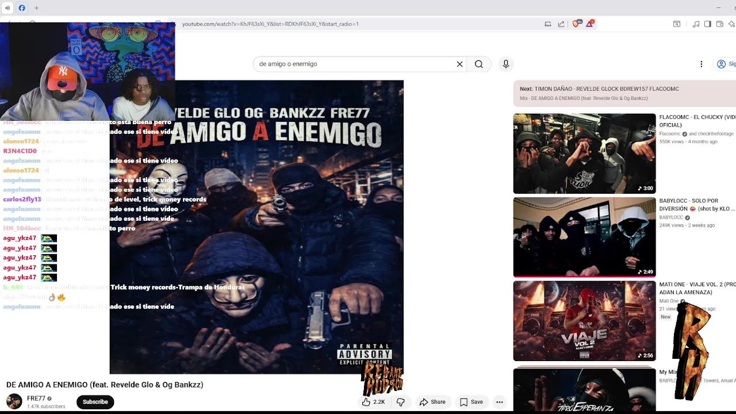The image size is (736, 414).
Task: Clear the search query with the X button
Action: tap(460, 64)
